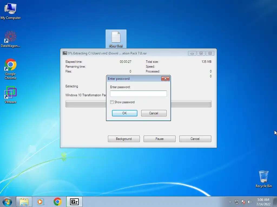
Task: Send extraction to Background
Action: [x=124, y=139]
